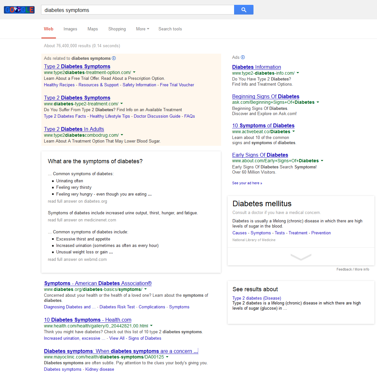This screenshot has width=377, height=373.
Task: Open the More menu
Action: [143, 29]
